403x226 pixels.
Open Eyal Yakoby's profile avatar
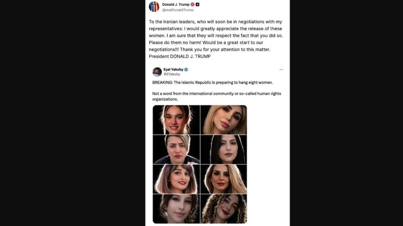(157, 71)
